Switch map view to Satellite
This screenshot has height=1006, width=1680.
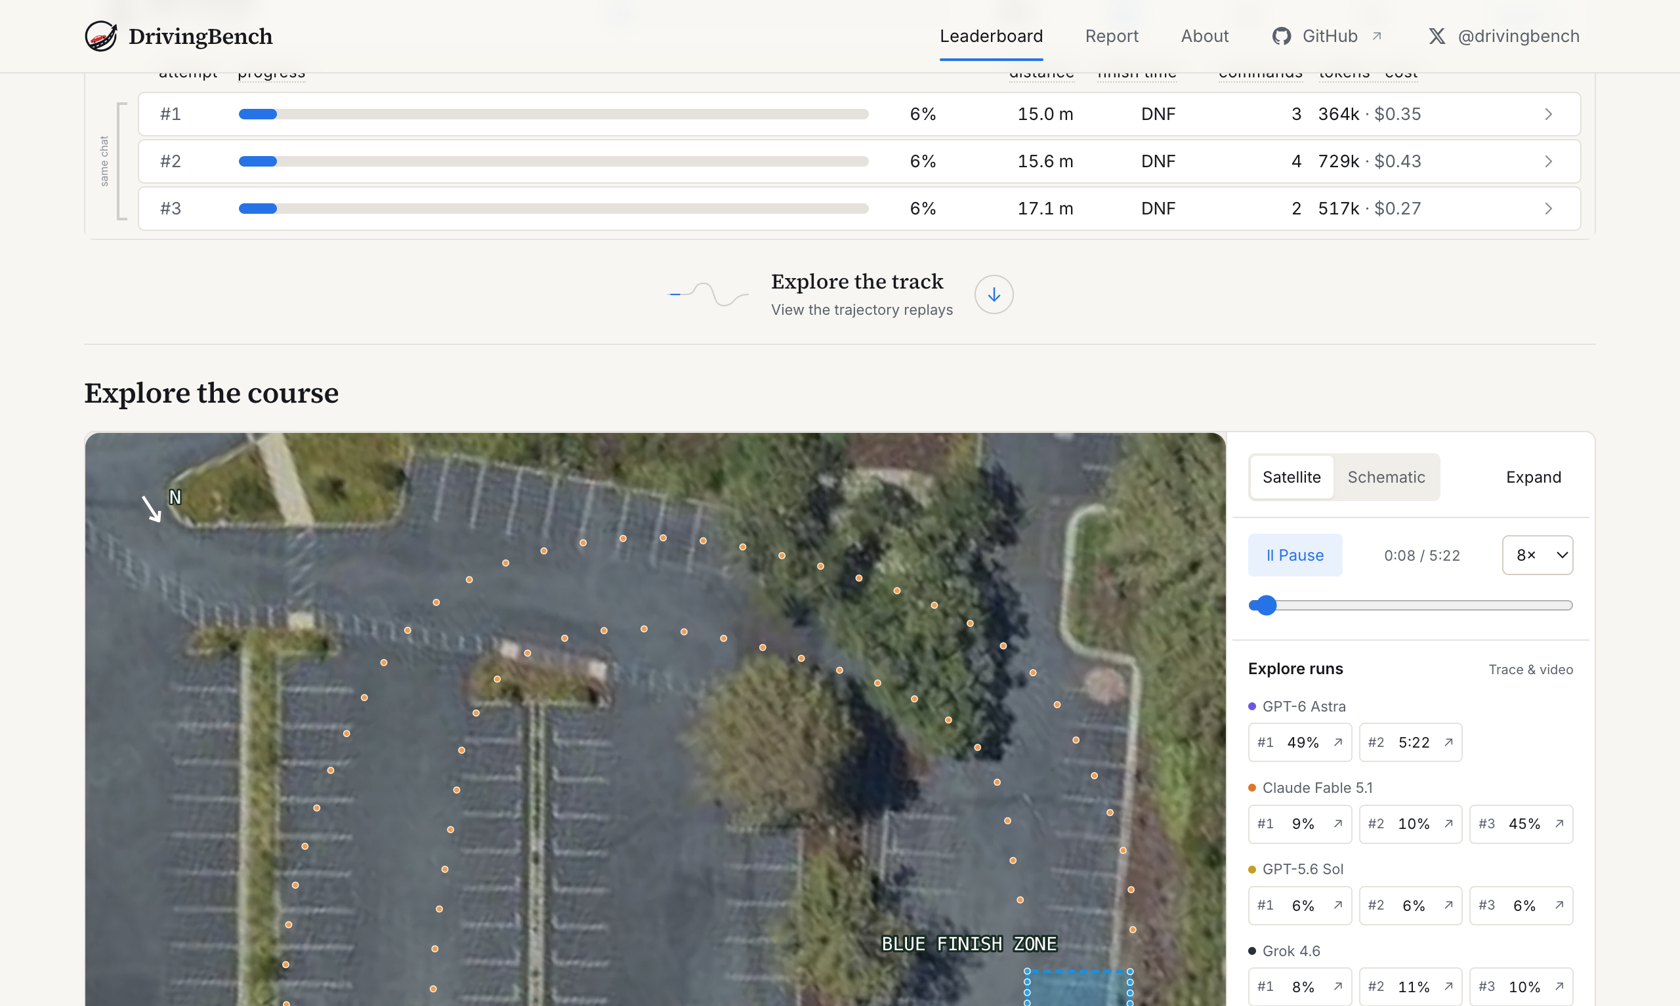[x=1291, y=477]
